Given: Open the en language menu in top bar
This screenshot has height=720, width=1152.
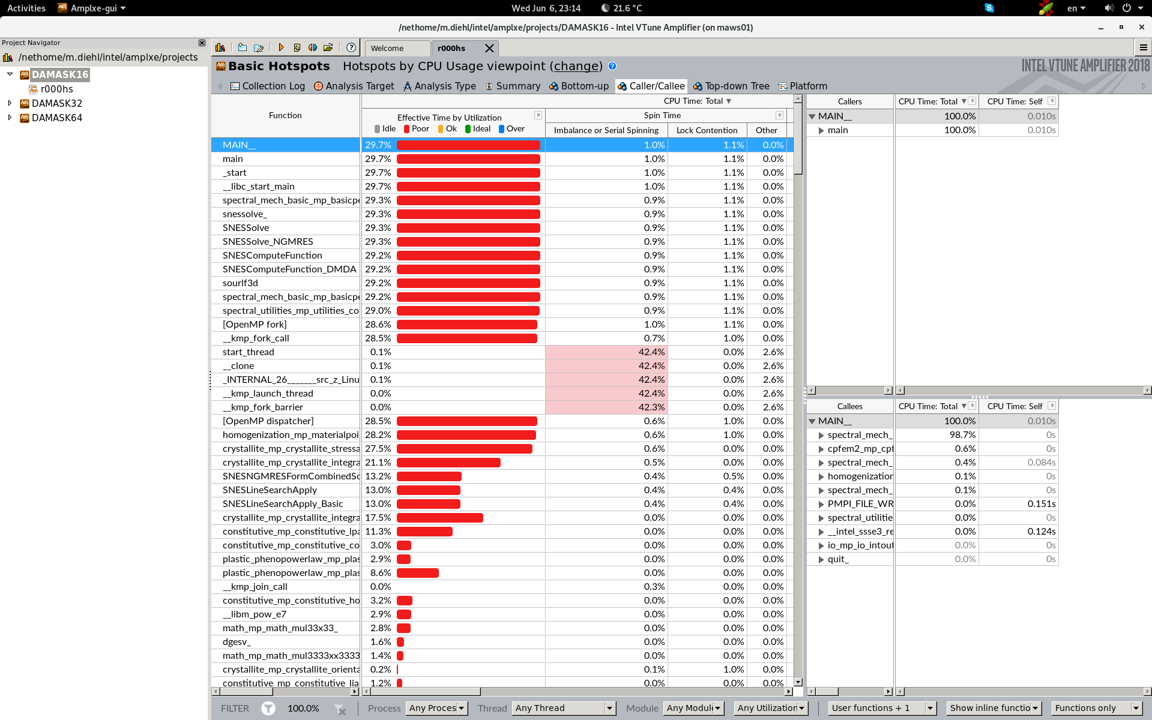Looking at the screenshot, I should pos(1076,8).
